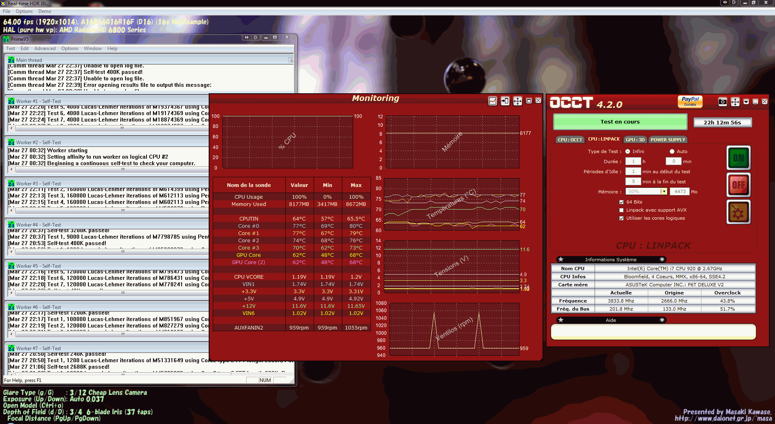Click the Test en cours status button
The height and width of the screenshot is (424, 775).
click(x=620, y=122)
